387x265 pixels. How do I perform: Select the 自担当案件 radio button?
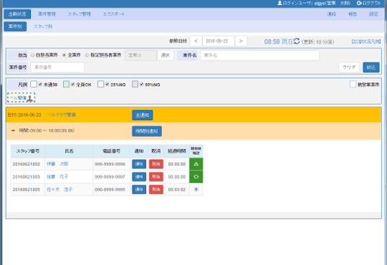tap(32, 55)
